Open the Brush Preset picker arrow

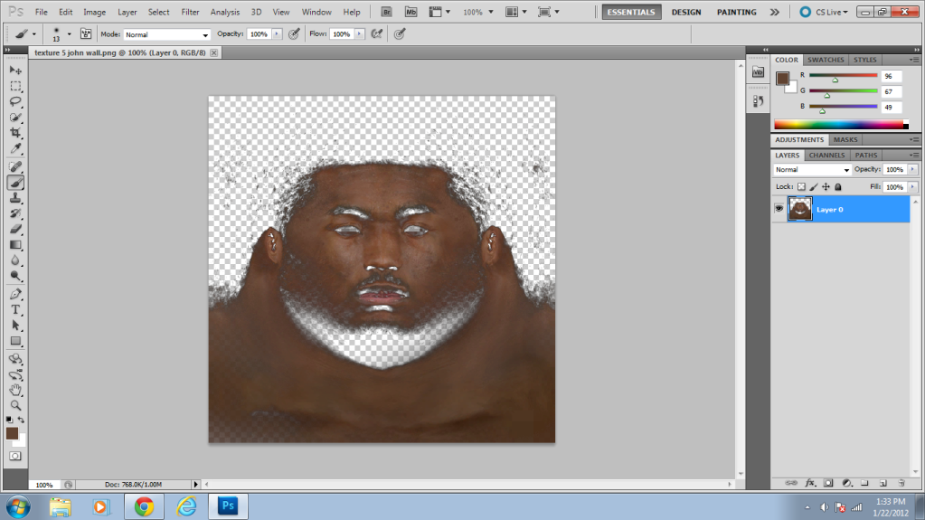point(69,34)
